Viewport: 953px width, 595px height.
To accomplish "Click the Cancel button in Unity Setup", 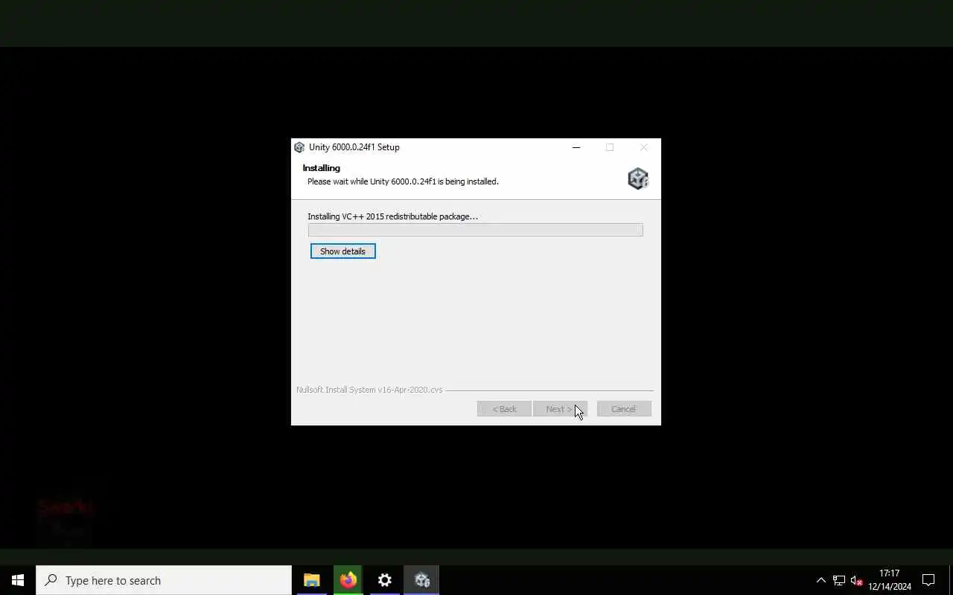I will click(x=624, y=409).
